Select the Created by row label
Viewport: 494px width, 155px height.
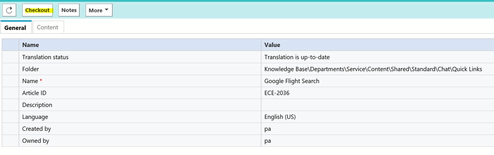pyautogui.click(x=37, y=129)
